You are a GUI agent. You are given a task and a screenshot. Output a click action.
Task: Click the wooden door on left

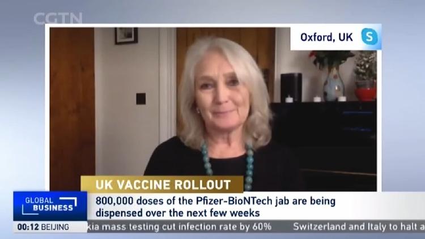coord(72,109)
